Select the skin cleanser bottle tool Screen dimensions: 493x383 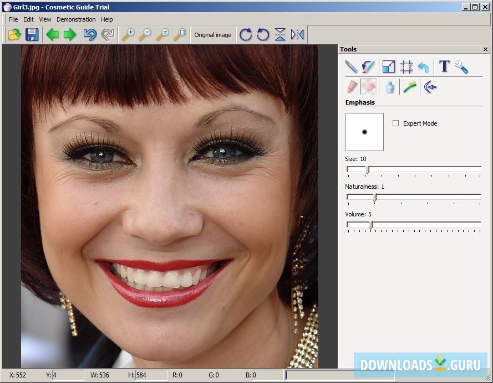pos(390,87)
